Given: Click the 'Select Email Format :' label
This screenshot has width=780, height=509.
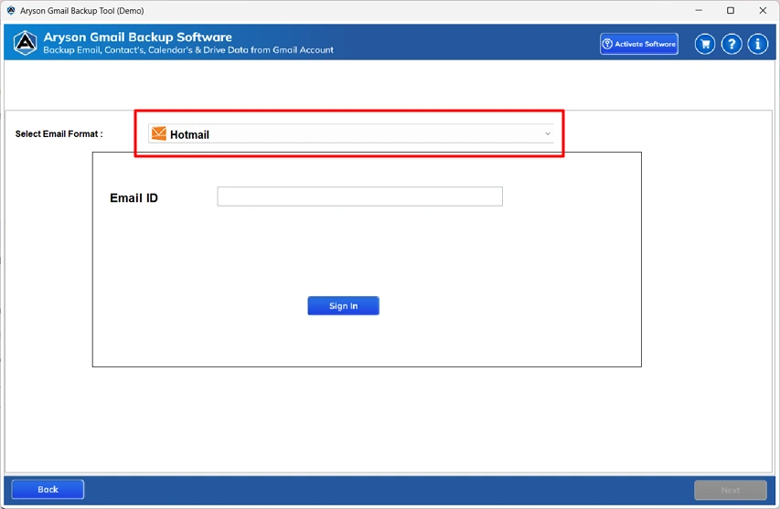Looking at the screenshot, I should point(59,133).
